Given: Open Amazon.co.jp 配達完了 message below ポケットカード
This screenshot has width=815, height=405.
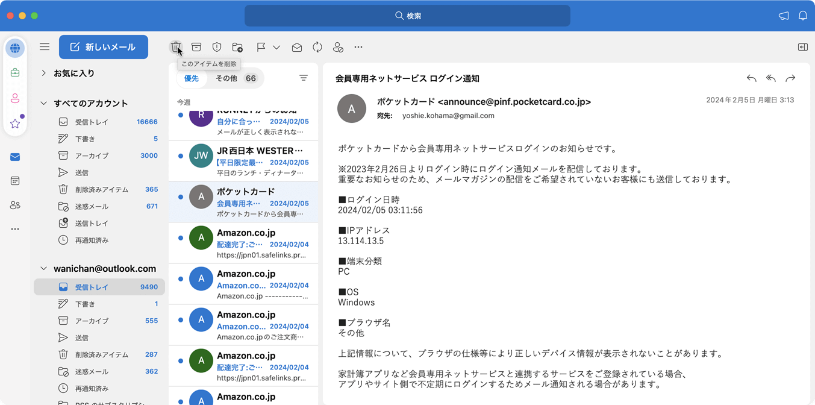Looking at the screenshot, I should (x=243, y=243).
